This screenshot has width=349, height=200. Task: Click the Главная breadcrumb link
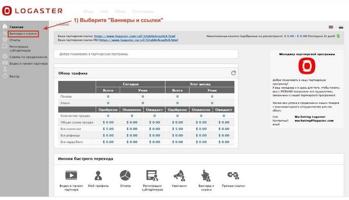pyautogui.click(x=64, y=24)
